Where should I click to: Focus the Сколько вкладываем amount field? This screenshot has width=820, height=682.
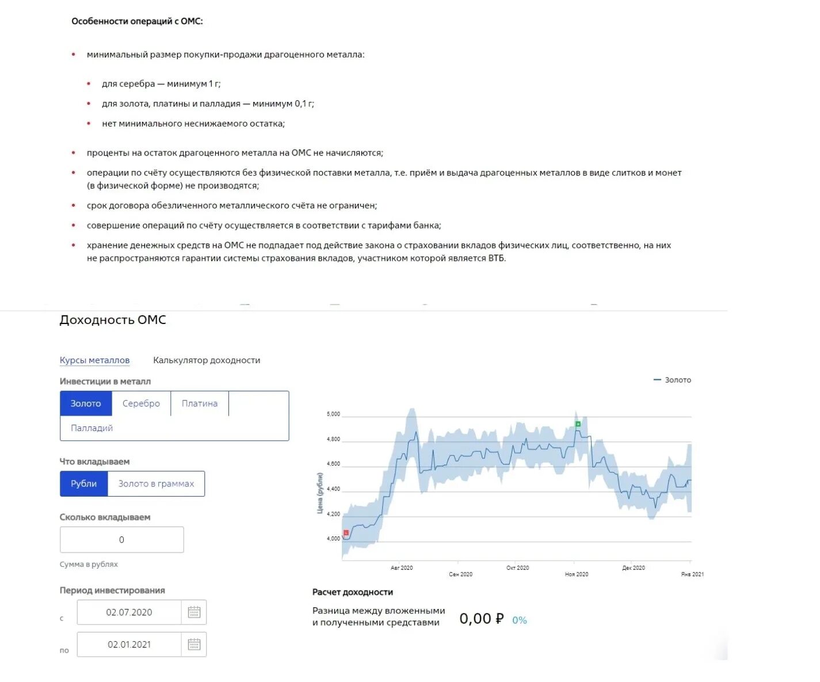(122, 540)
